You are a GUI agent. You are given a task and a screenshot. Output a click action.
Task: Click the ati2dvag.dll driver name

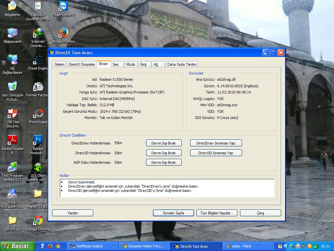pyautogui.click(x=226, y=79)
